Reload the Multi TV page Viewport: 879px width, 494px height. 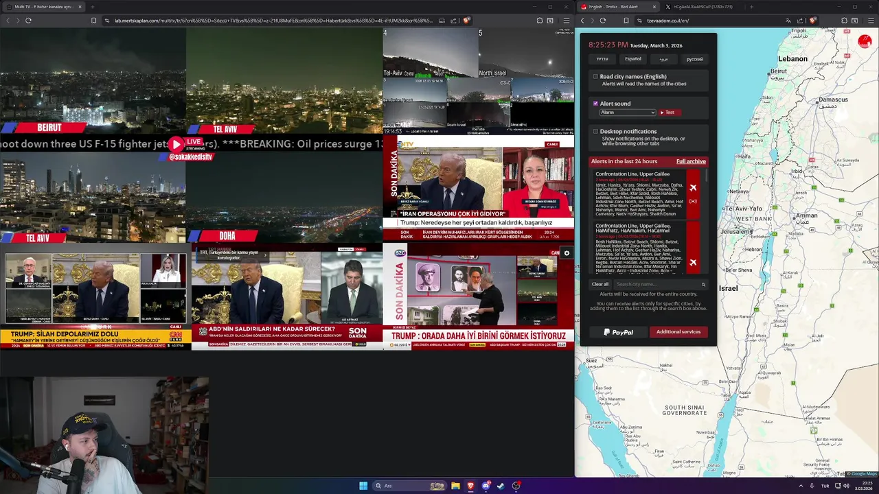(x=28, y=21)
